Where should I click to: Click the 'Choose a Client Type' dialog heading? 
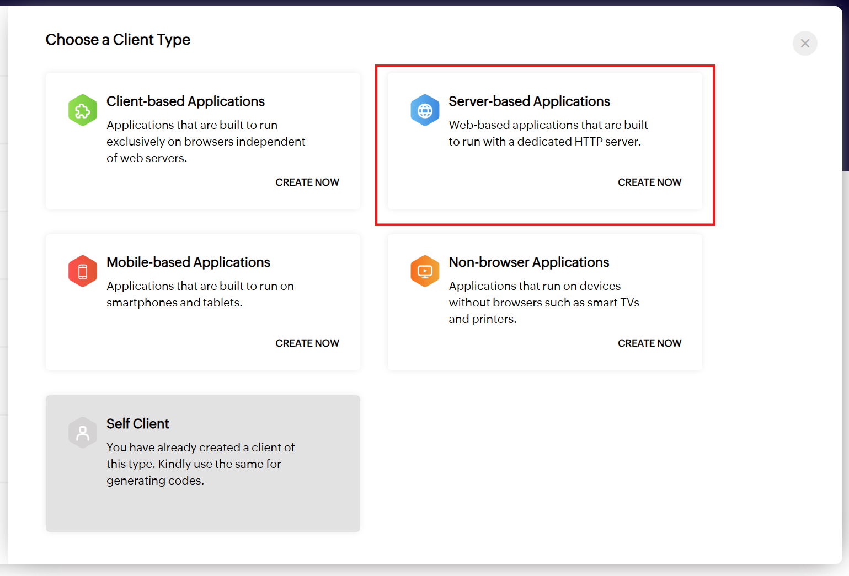coord(118,40)
